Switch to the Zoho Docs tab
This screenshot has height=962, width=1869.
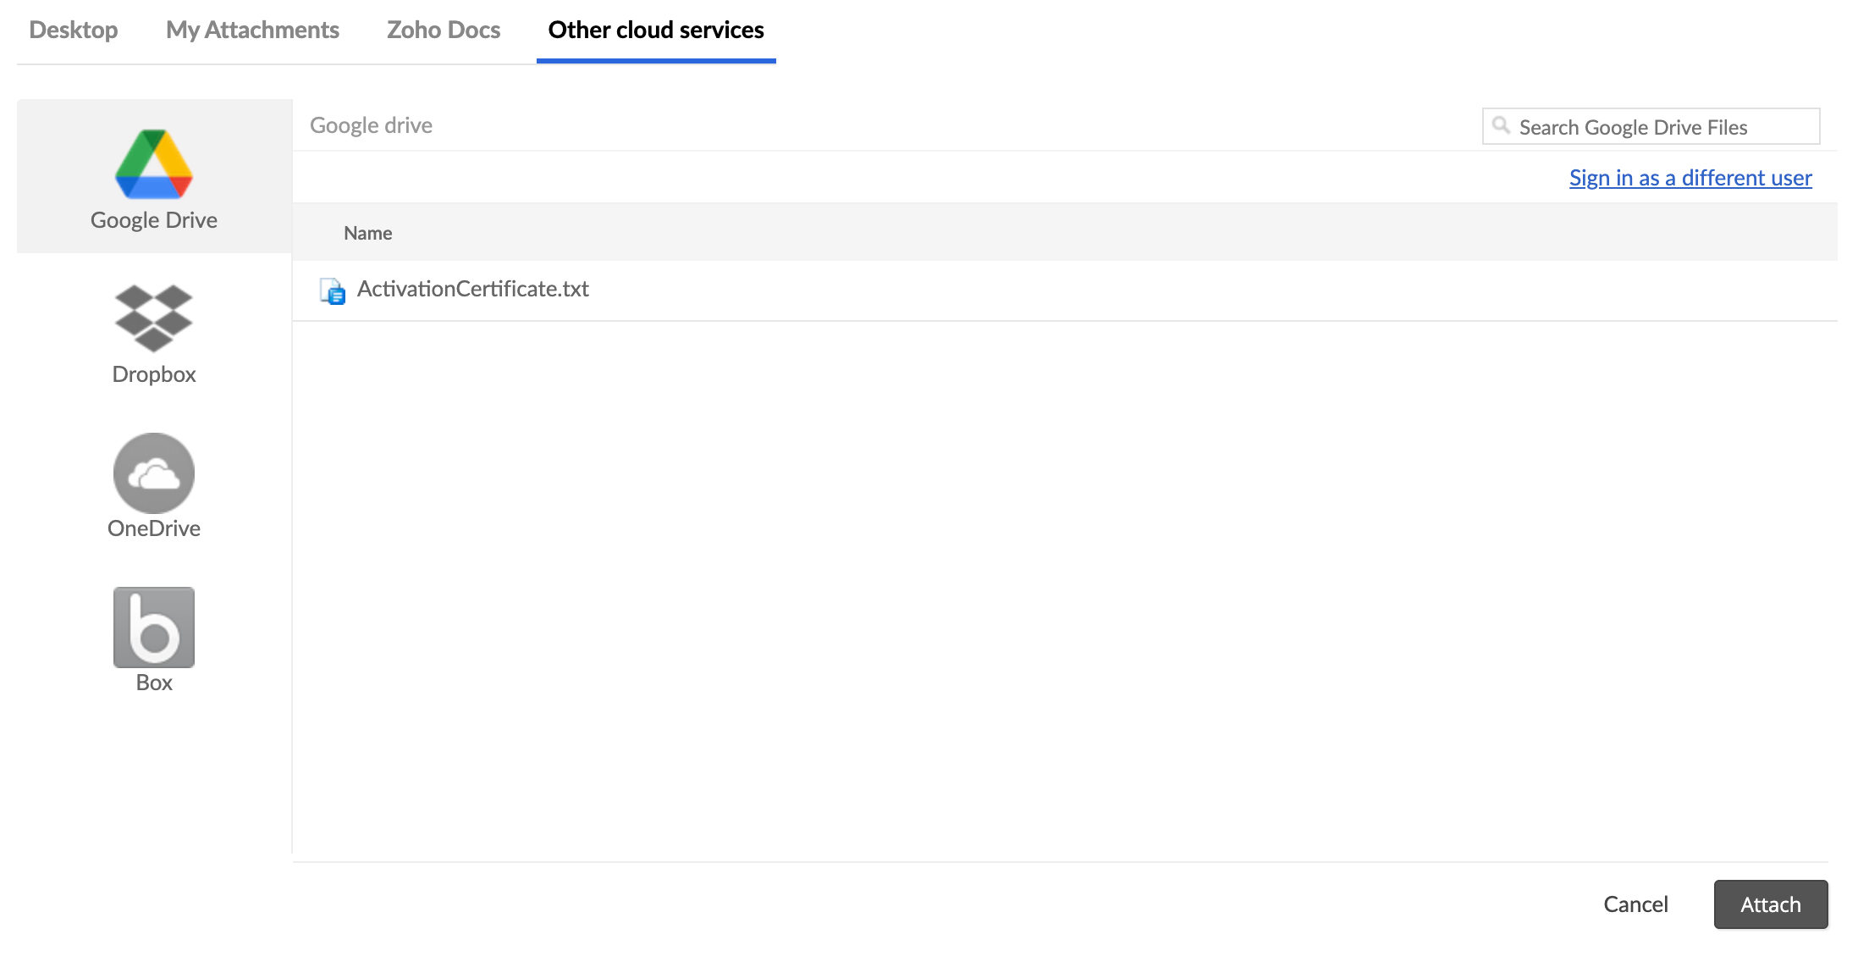(444, 30)
